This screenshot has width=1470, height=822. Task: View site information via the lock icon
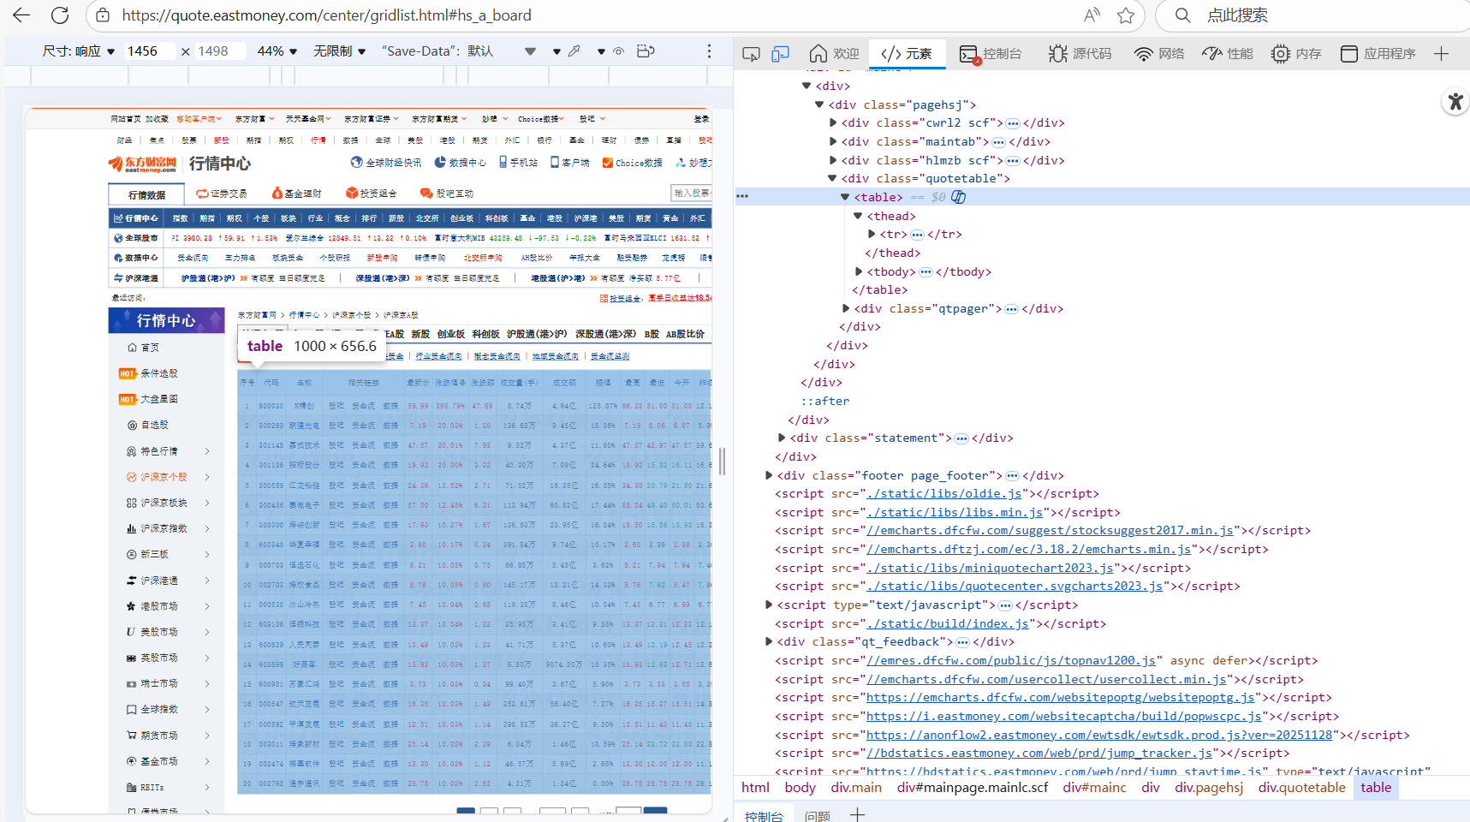pos(103,15)
